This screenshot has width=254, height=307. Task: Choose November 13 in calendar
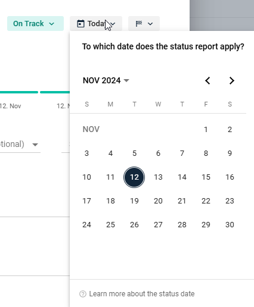click(158, 177)
